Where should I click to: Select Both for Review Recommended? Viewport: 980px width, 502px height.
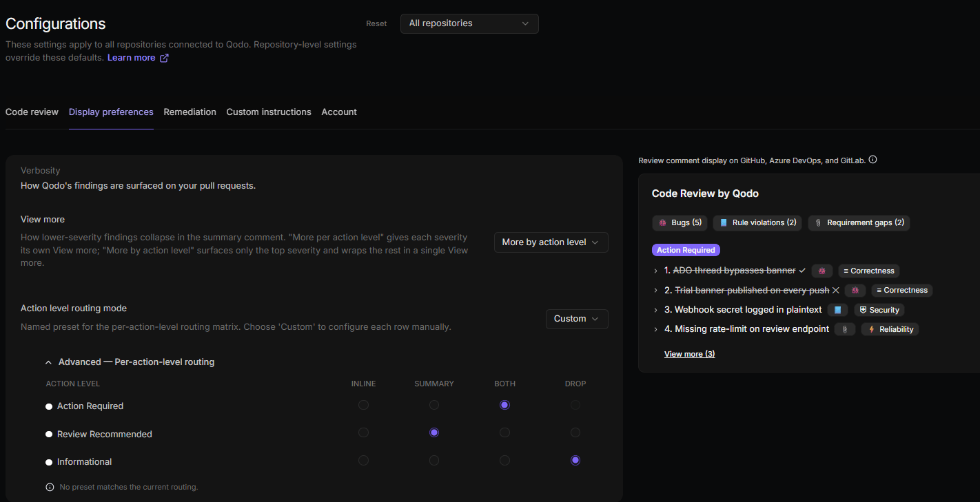(x=504, y=432)
